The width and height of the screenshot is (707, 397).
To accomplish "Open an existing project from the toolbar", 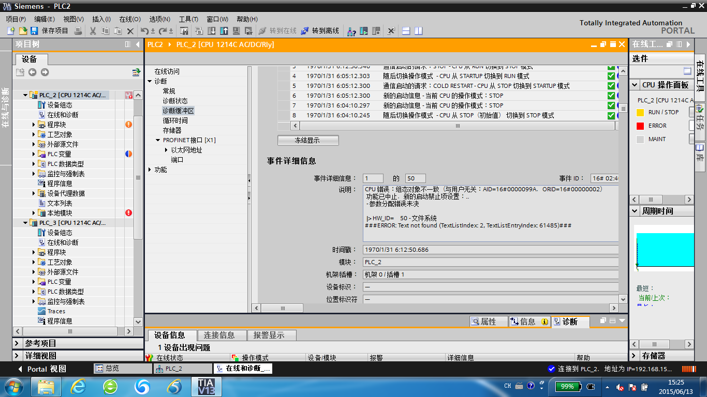I will pos(23,31).
